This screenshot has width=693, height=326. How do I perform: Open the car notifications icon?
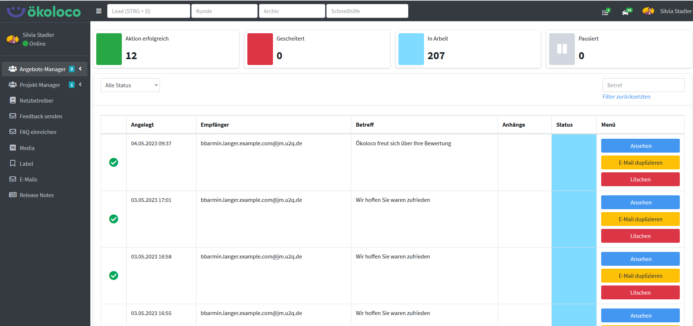pos(626,12)
